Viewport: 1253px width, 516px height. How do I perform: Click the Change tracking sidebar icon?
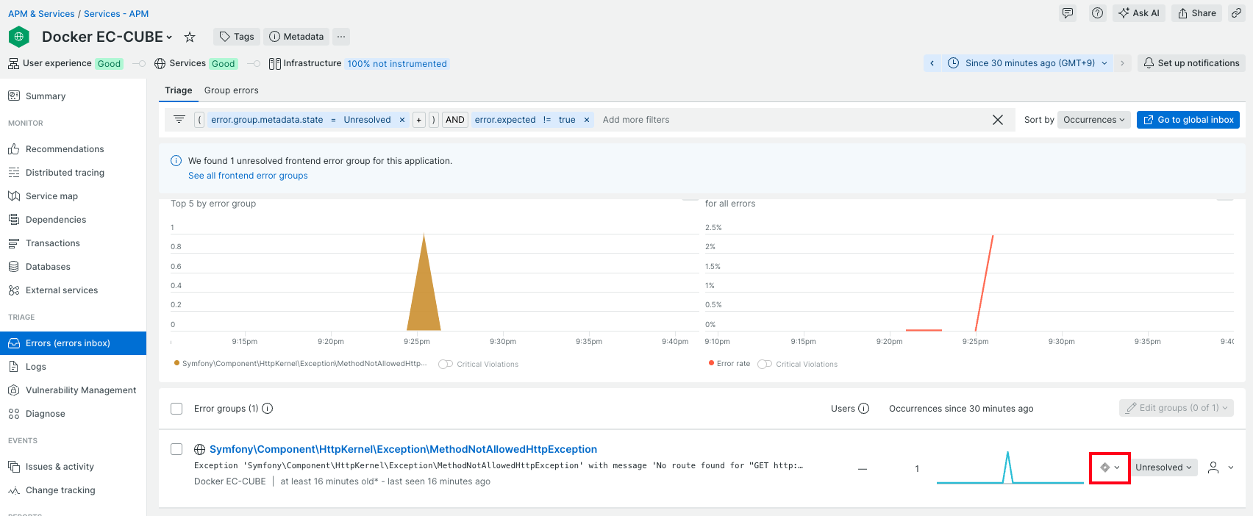(x=14, y=490)
